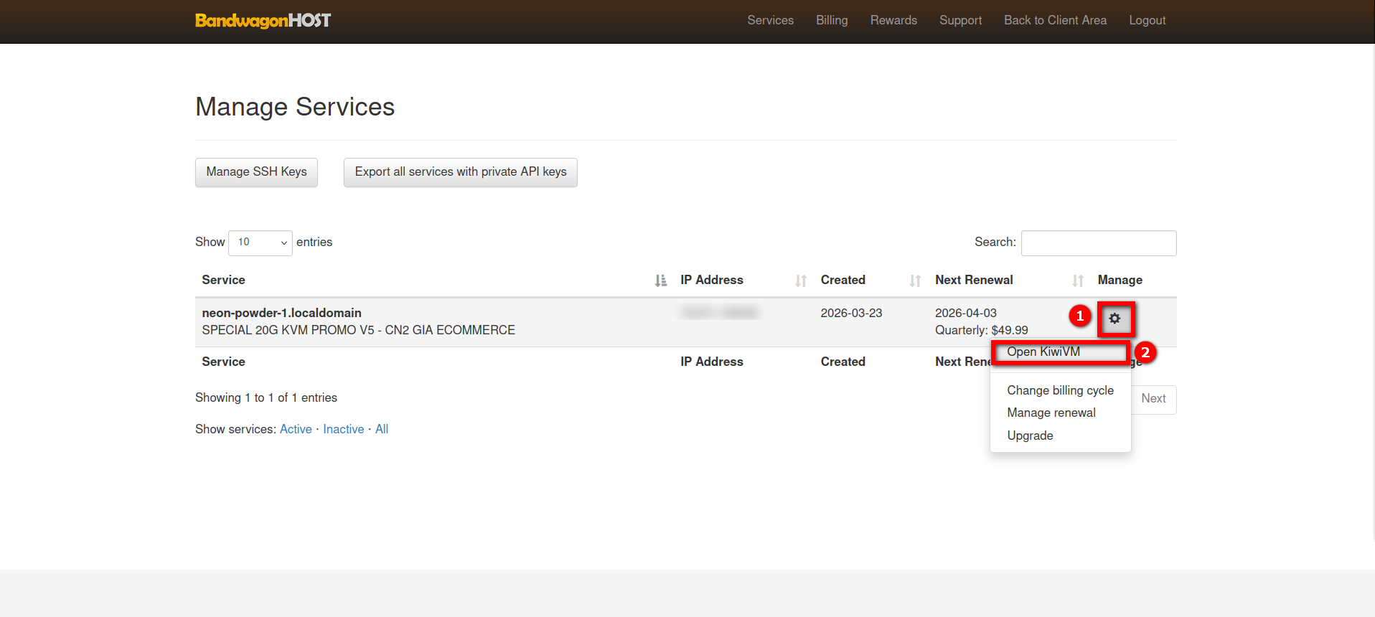
Task: Sort by Created column sort icon
Action: coord(915,281)
